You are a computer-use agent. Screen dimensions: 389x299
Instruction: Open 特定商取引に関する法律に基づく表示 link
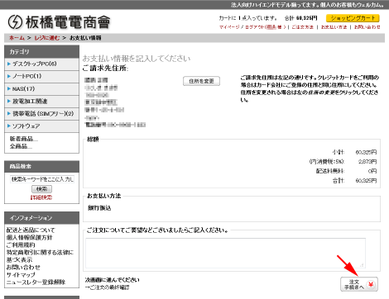tap(40, 256)
